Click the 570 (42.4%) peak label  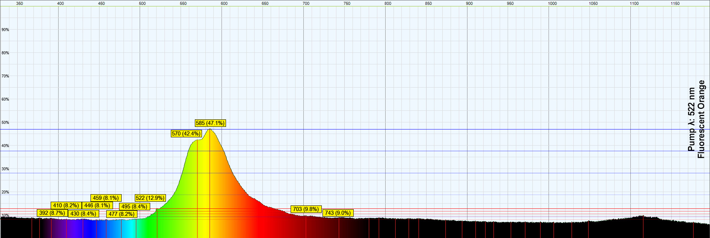[x=186, y=134]
